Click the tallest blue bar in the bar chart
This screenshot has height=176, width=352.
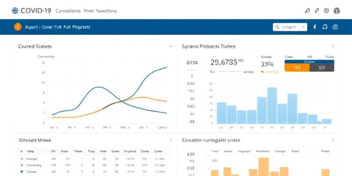[x=272, y=106]
